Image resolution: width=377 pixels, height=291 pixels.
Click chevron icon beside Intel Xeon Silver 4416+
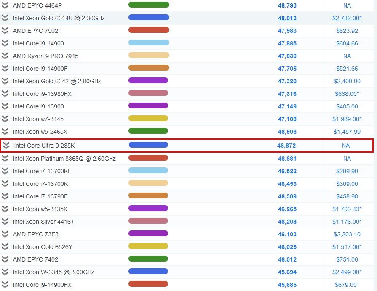pyautogui.click(x=5, y=222)
